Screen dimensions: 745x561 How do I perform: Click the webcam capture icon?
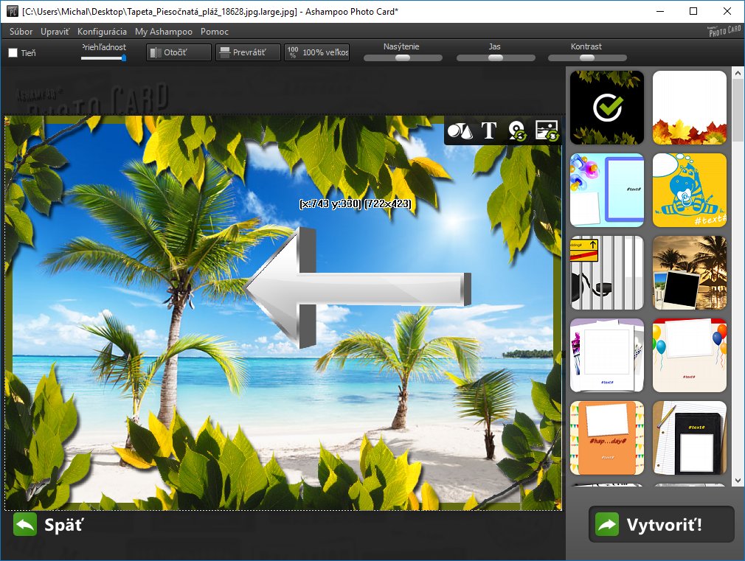pos(518,131)
